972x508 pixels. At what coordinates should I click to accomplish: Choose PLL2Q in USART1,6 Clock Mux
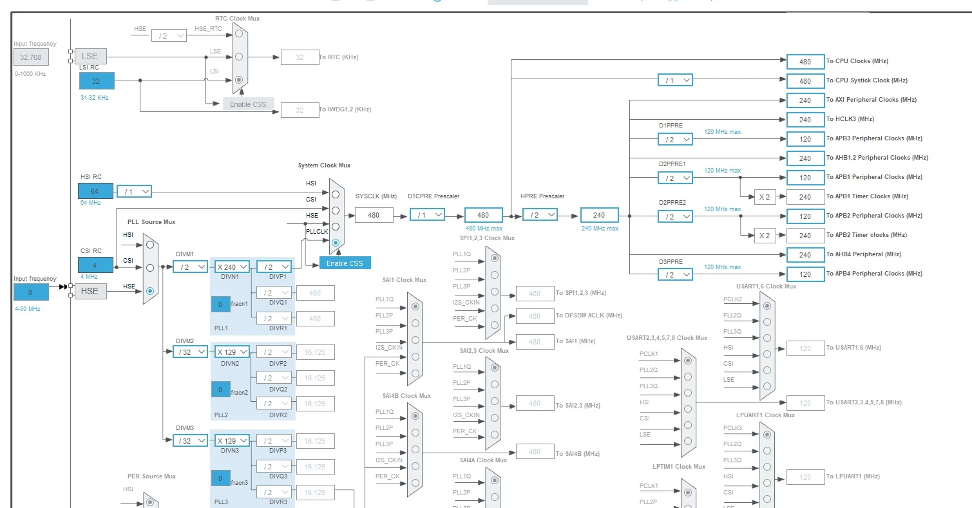[767, 321]
